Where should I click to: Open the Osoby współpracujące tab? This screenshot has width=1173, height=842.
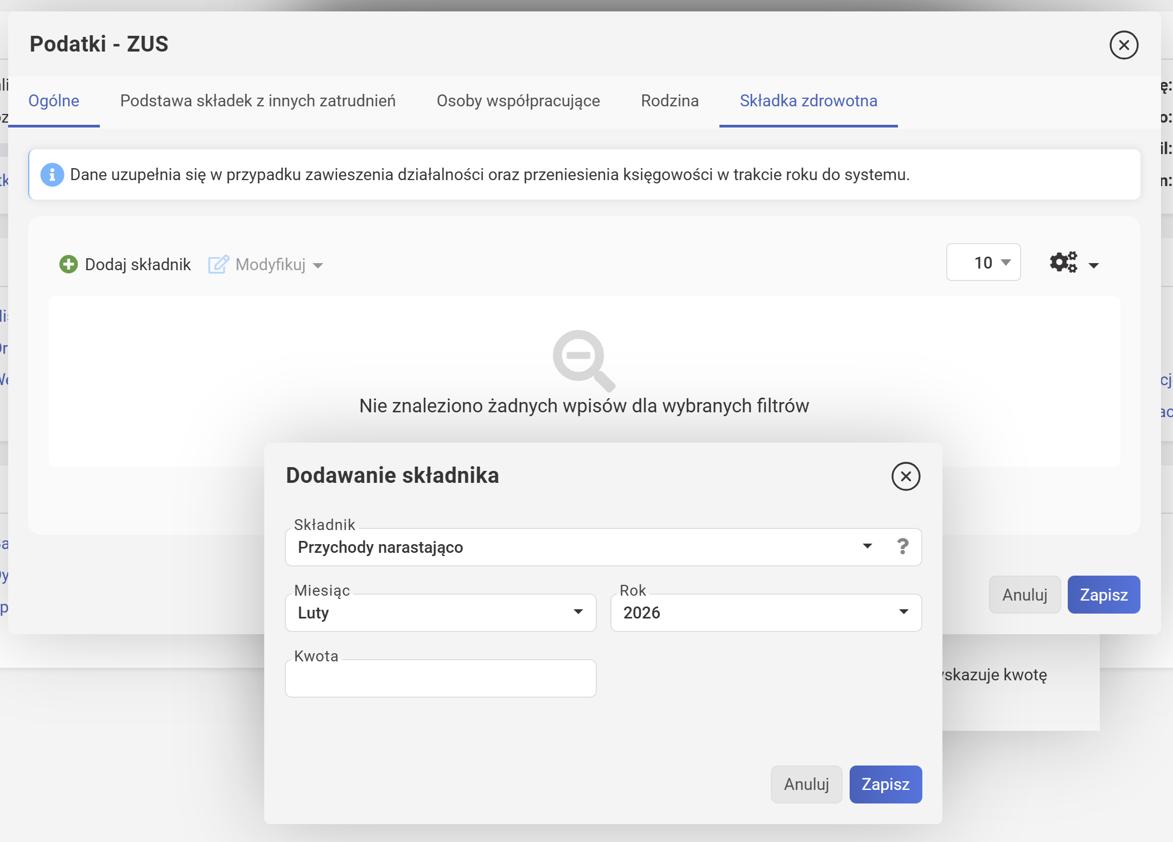click(x=518, y=101)
